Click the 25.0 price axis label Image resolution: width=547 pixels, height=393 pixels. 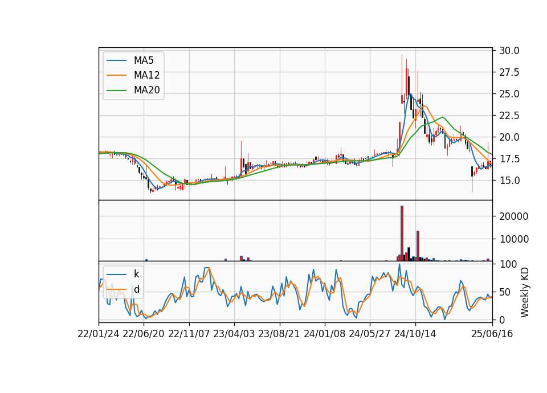click(509, 94)
